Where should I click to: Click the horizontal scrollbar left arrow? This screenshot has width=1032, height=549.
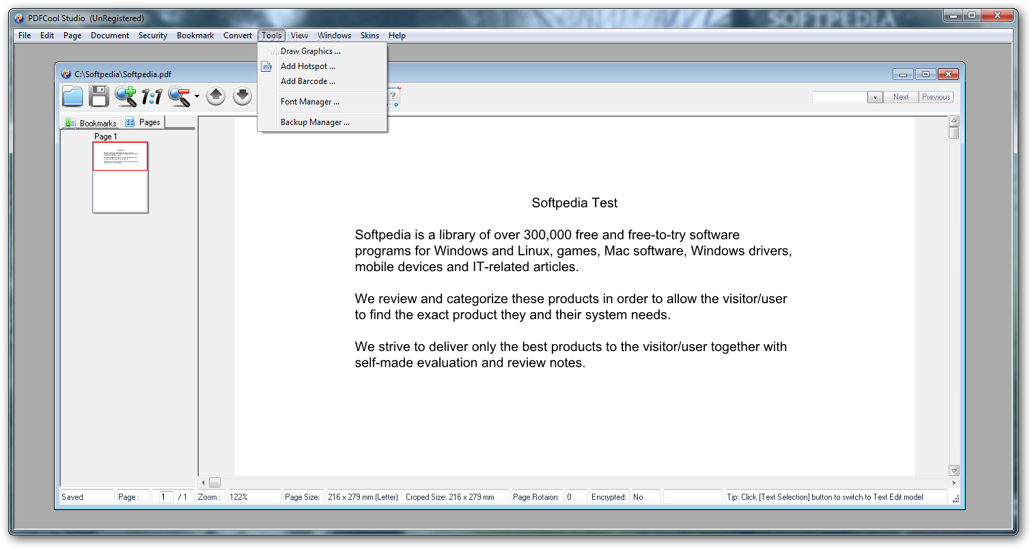203,483
